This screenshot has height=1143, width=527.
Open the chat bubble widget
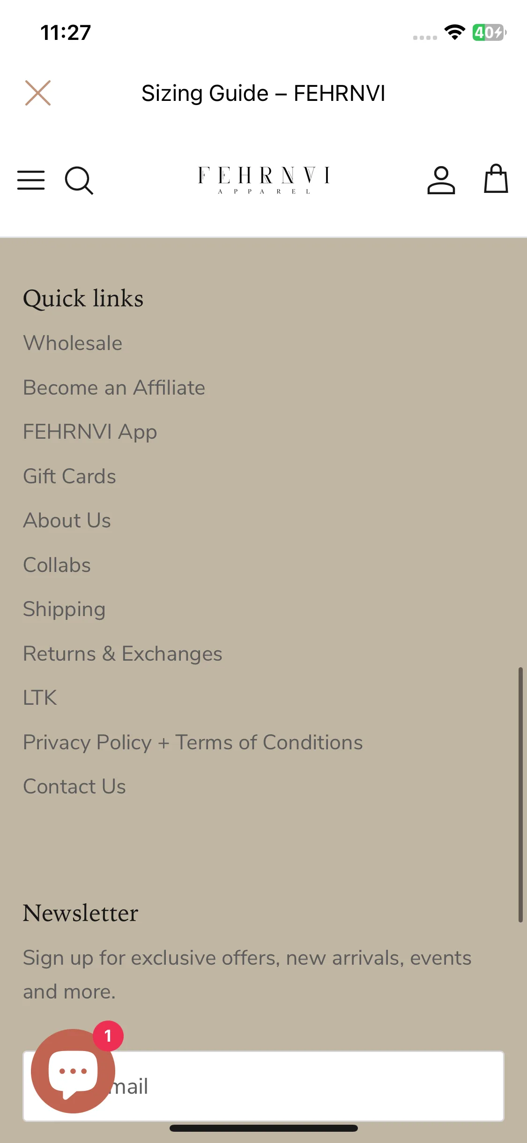point(73,1071)
